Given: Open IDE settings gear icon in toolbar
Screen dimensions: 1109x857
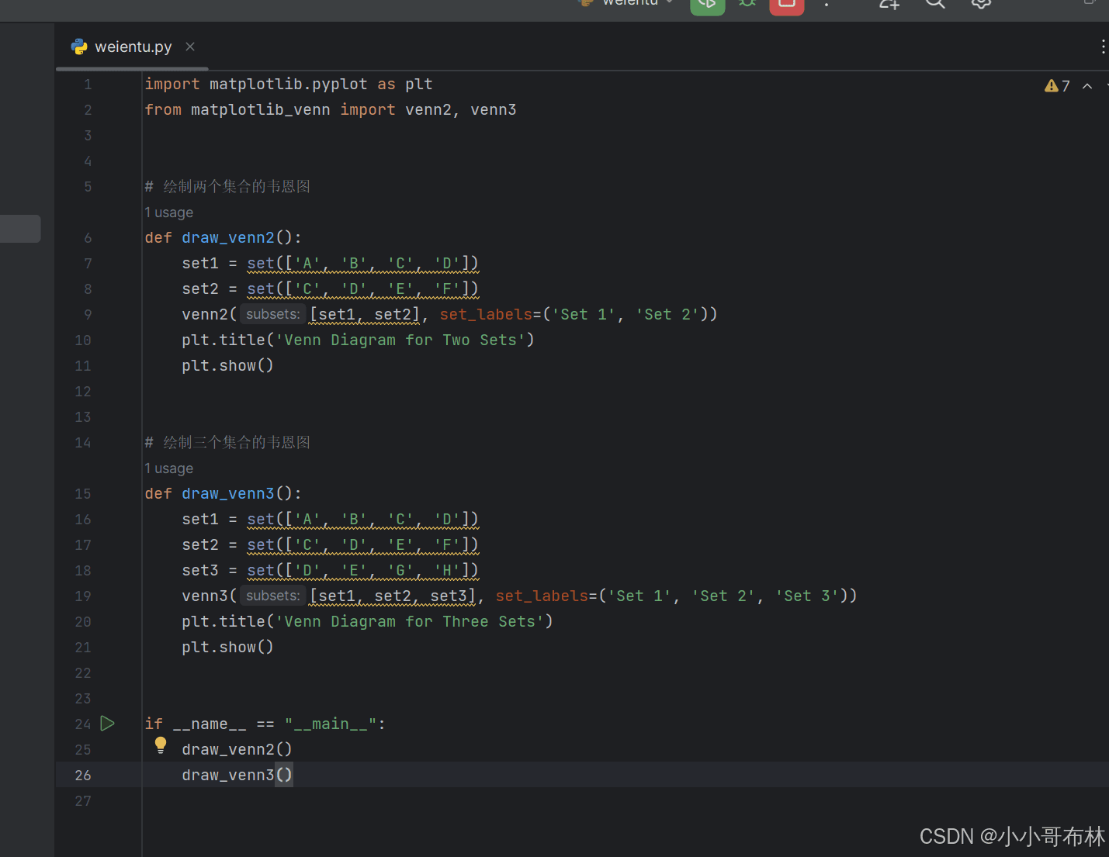Looking at the screenshot, I should 981,3.
